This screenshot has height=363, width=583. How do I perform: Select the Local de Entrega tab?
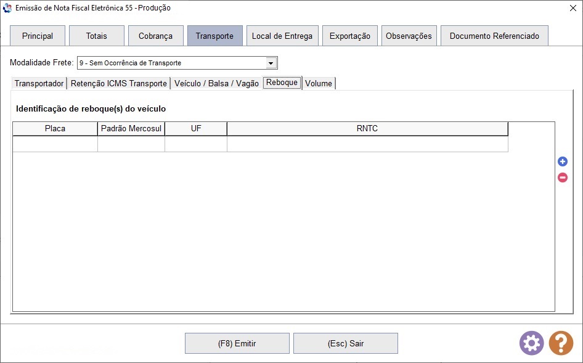(282, 36)
